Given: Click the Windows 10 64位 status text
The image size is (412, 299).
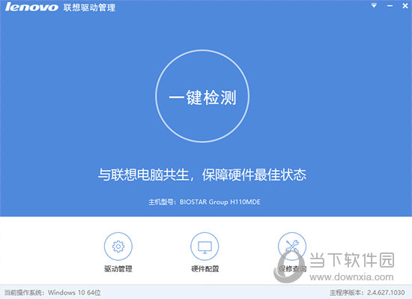Looking at the screenshot, I should tap(74, 292).
